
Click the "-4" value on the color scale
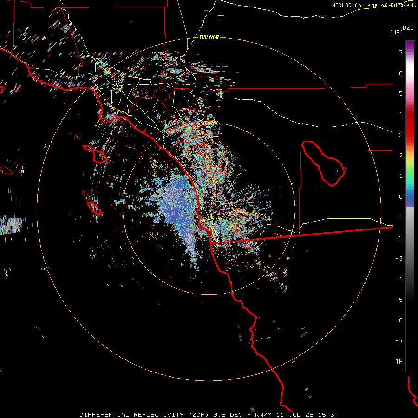click(x=399, y=279)
